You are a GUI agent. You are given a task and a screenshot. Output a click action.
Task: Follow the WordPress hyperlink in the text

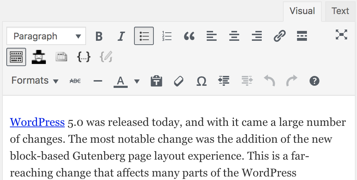37,122
